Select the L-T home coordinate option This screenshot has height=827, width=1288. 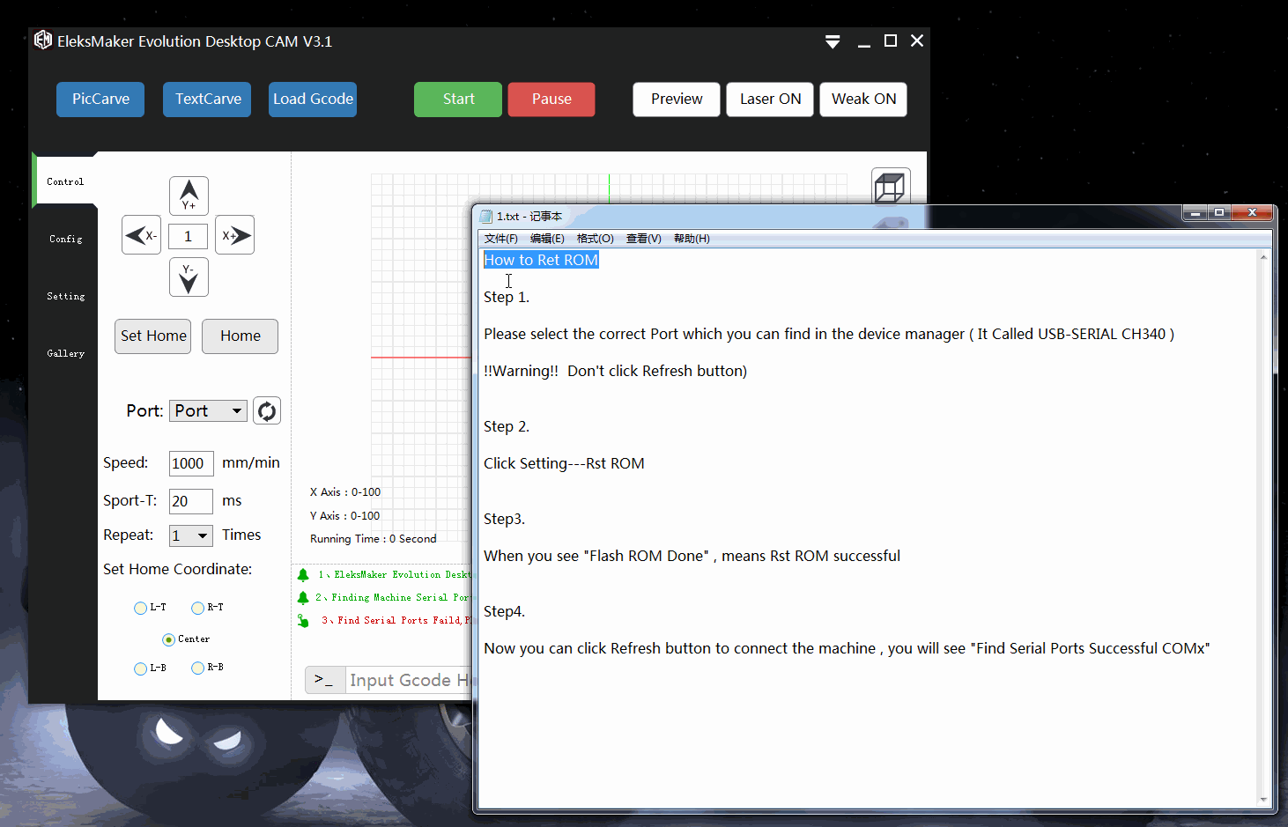(140, 608)
